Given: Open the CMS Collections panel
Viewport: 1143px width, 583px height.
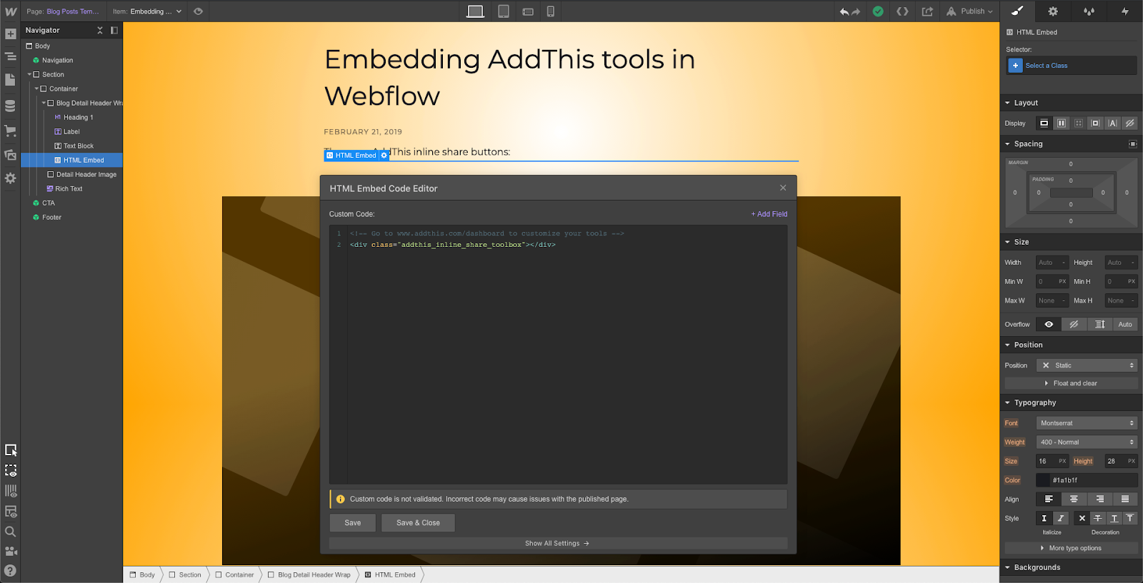Looking at the screenshot, I should [10, 106].
